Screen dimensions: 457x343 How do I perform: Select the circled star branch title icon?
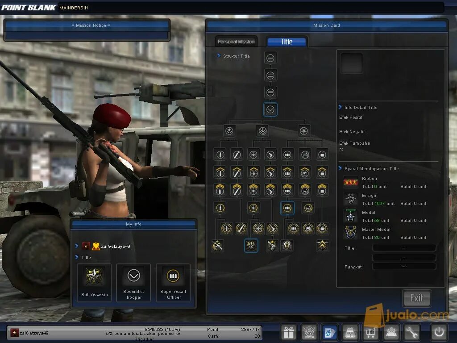(x=229, y=131)
